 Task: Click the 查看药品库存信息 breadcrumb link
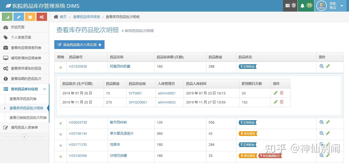coord(86,17)
